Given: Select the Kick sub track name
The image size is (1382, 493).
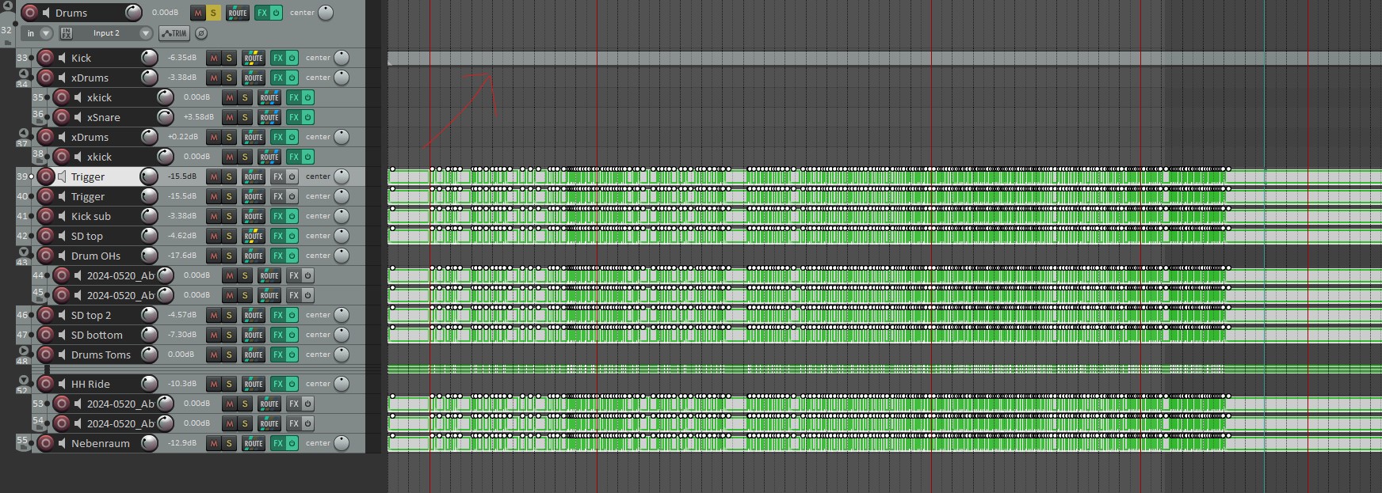Looking at the screenshot, I should coord(91,216).
